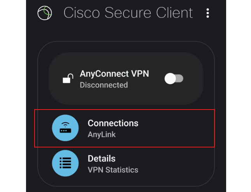The height and width of the screenshot is (192, 251).
Task: Open the Connections menu entry
Action: pos(113,123)
